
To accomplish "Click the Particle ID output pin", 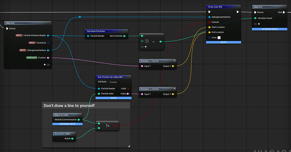I will [48, 43].
